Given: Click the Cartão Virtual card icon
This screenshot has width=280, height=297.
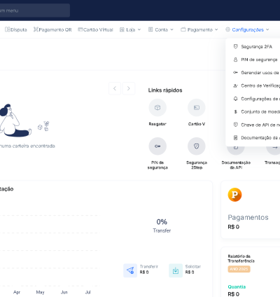Looking at the screenshot, I should (x=80, y=29).
